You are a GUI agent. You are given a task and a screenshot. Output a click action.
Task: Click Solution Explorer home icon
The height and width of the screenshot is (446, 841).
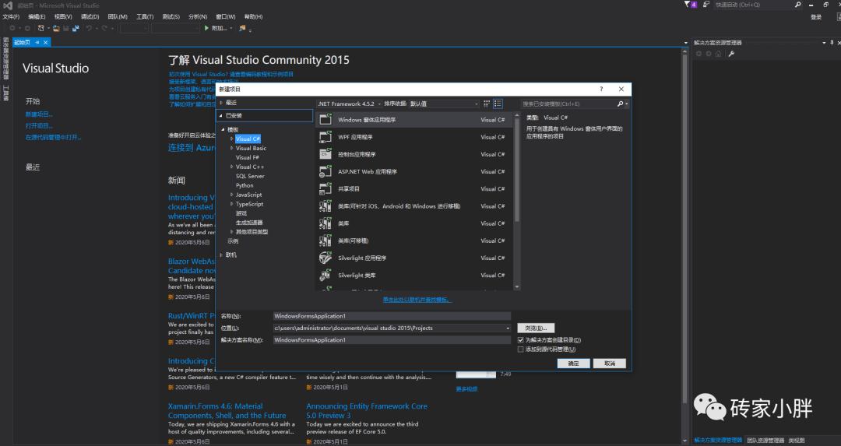[x=719, y=54]
